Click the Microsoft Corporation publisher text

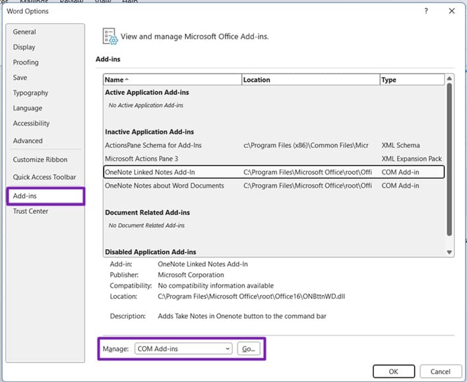[x=191, y=275]
